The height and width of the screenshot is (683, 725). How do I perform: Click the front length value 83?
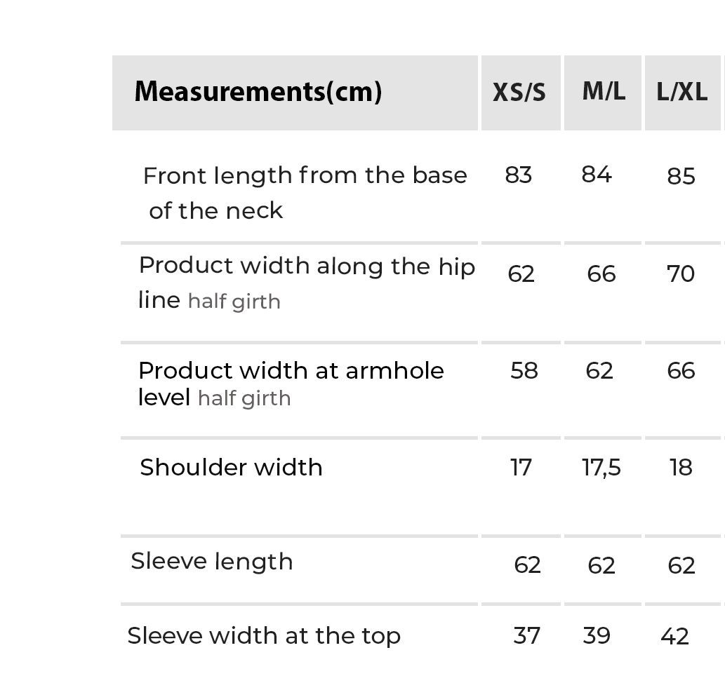[x=519, y=175]
